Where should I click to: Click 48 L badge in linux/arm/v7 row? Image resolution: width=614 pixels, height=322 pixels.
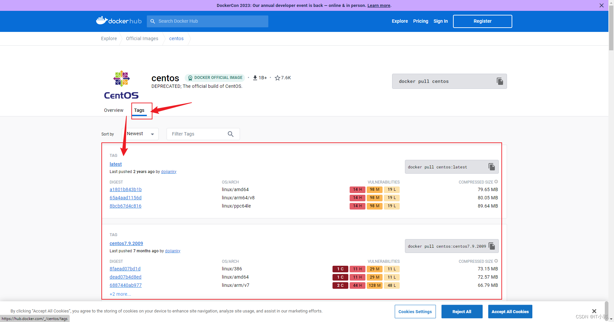[392, 285]
